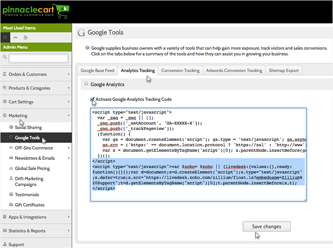Click the Support person icon
The height and width of the screenshot is (248, 333).
(x=4, y=244)
